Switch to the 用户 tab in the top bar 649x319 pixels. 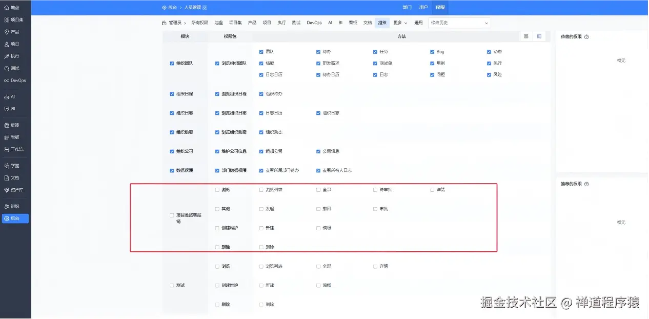(x=423, y=7)
